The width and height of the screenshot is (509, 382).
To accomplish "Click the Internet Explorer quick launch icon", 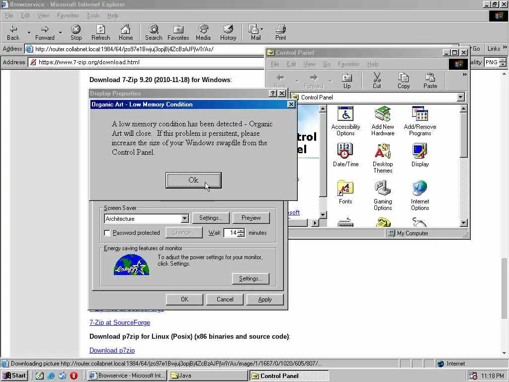I will click(x=51, y=376).
